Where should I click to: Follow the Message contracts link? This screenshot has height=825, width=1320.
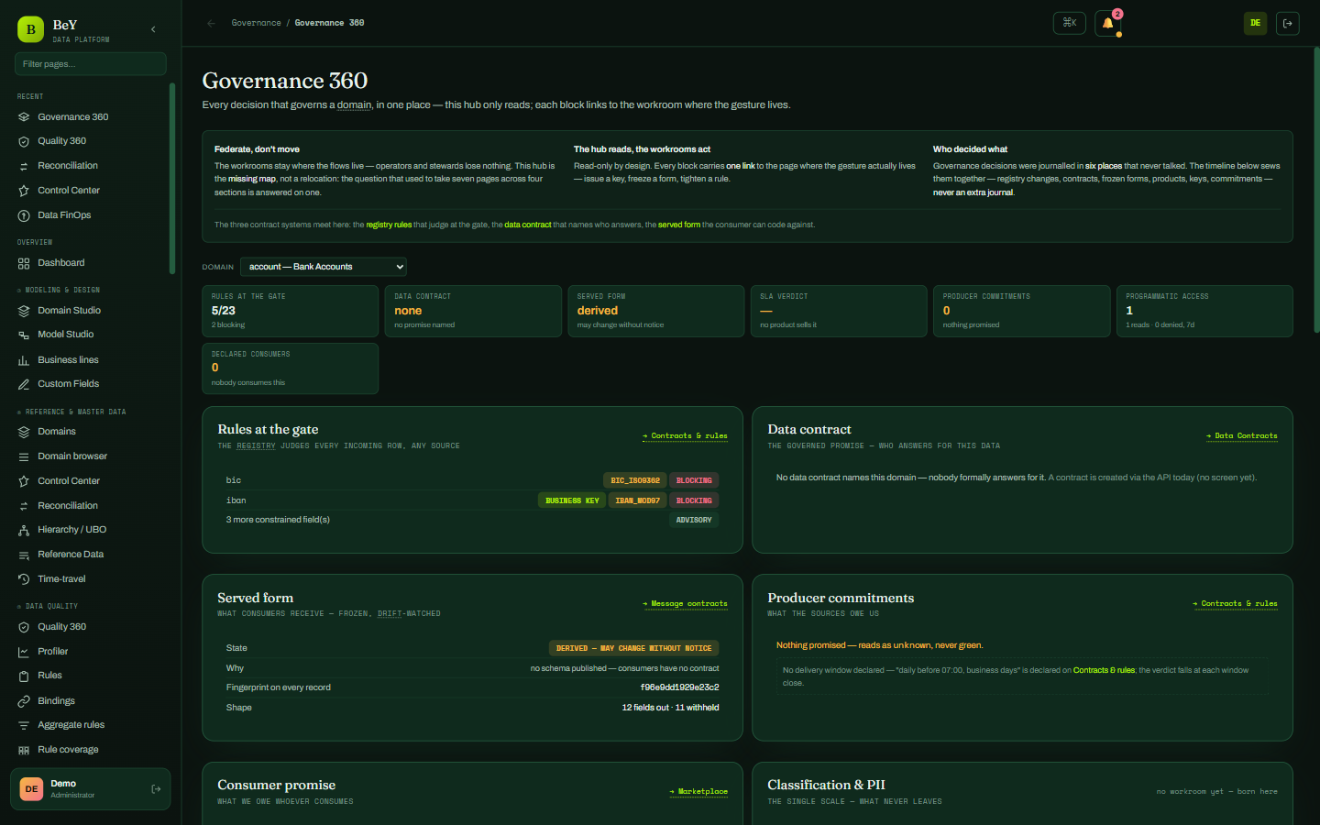[x=685, y=604]
